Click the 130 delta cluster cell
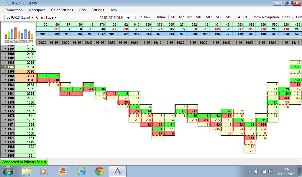The height and width of the screenshot is (177, 302). (x=296, y=67)
